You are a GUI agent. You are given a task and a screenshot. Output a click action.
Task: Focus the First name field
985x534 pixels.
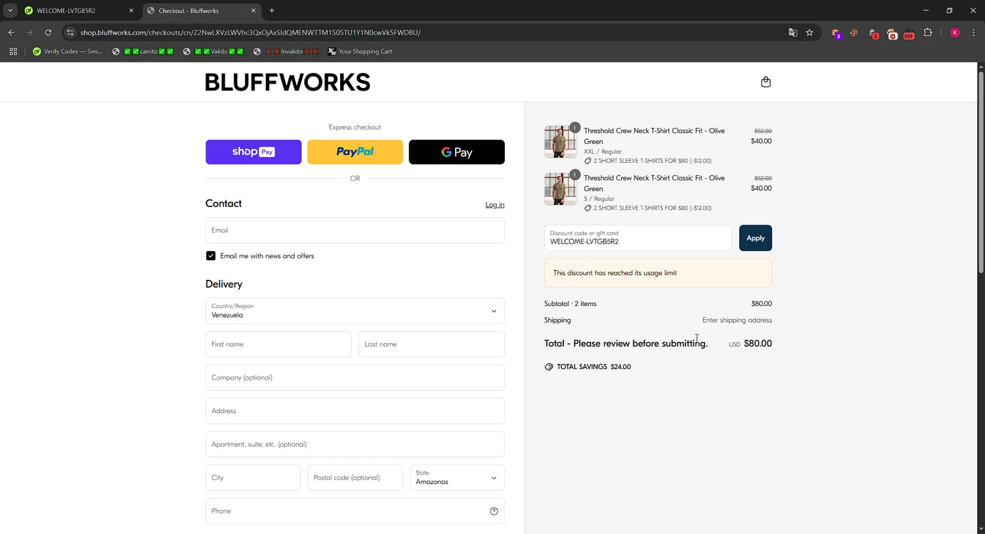[278, 344]
